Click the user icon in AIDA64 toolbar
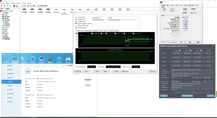The height and width of the screenshot is (118, 217). click(14, 6)
